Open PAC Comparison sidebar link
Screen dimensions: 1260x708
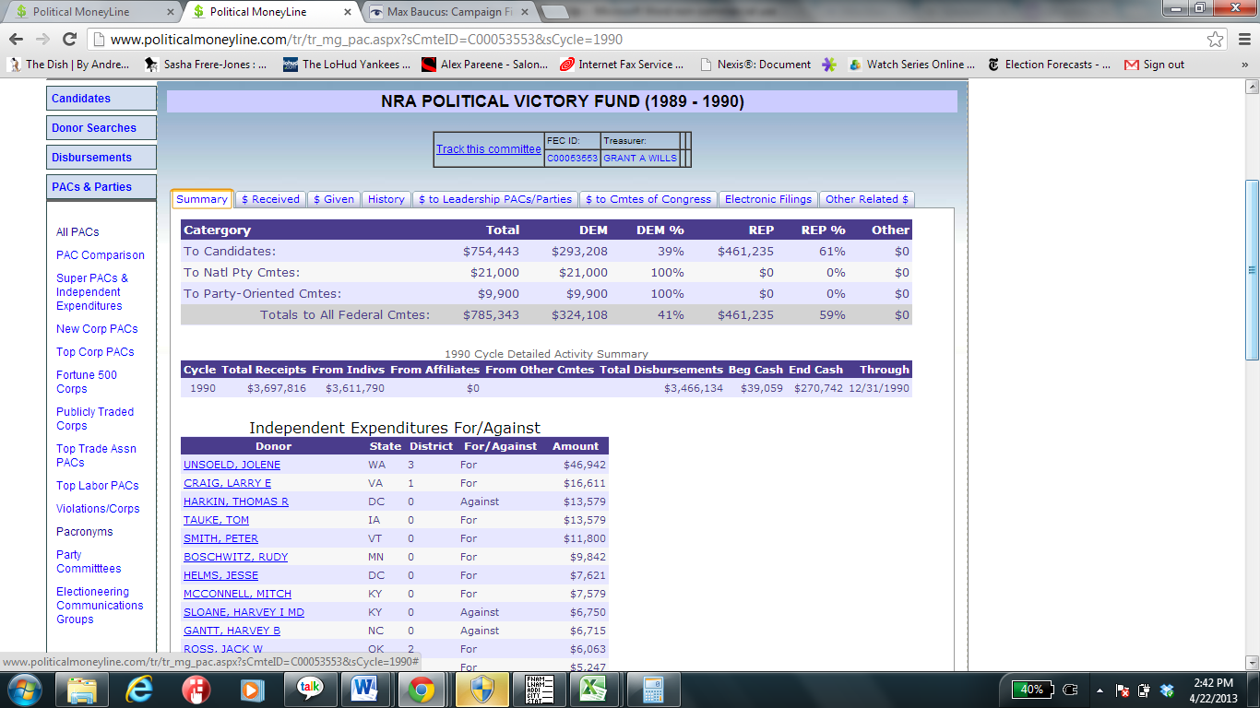coord(101,255)
